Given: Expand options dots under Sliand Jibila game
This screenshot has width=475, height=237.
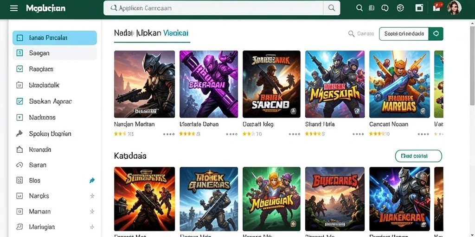Looking at the screenshot, I should [x=358, y=134].
